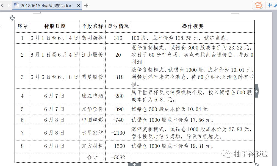Close the 20180615elva6月总结.doc tab

pyautogui.click(x=79, y=6)
